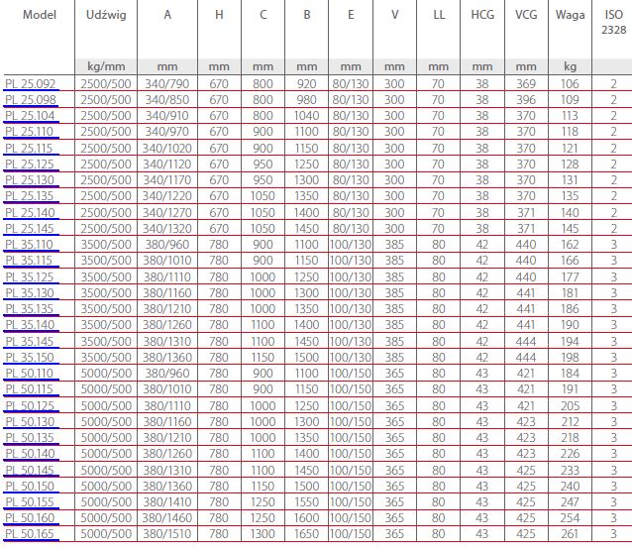
Task: Select the VCG column header
Action: (526, 15)
